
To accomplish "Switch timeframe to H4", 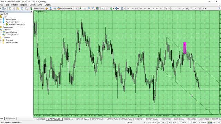I will coord(149,8).
